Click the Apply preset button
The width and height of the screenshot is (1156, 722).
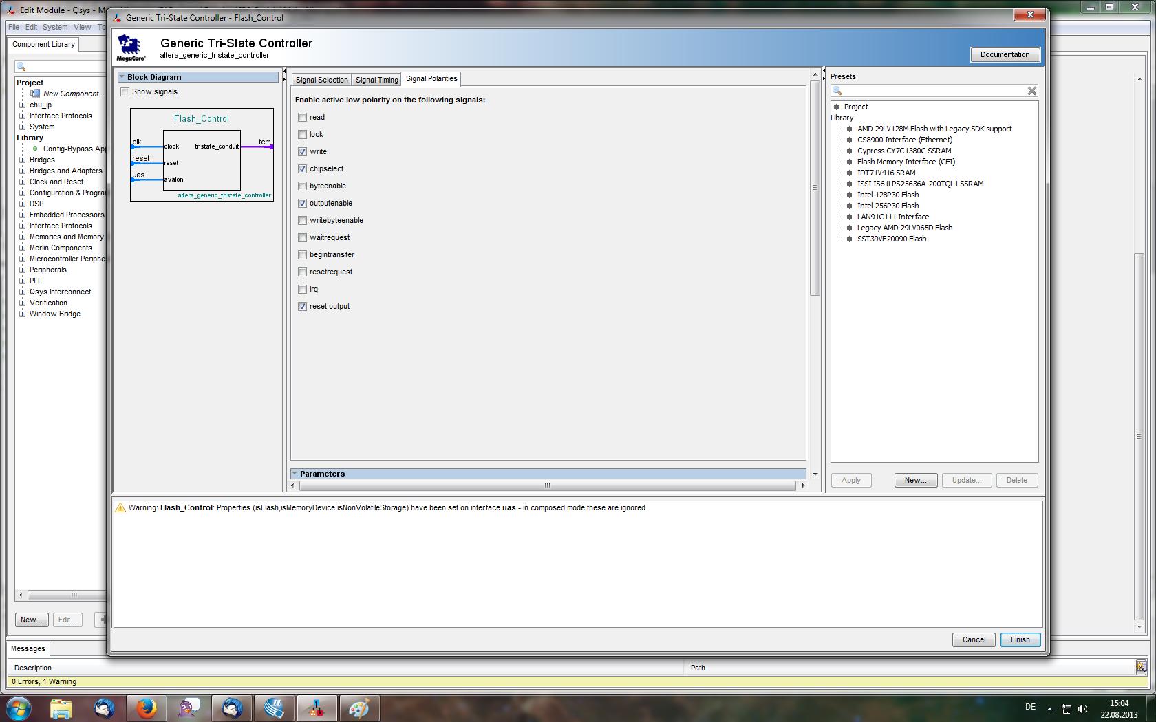(x=851, y=480)
